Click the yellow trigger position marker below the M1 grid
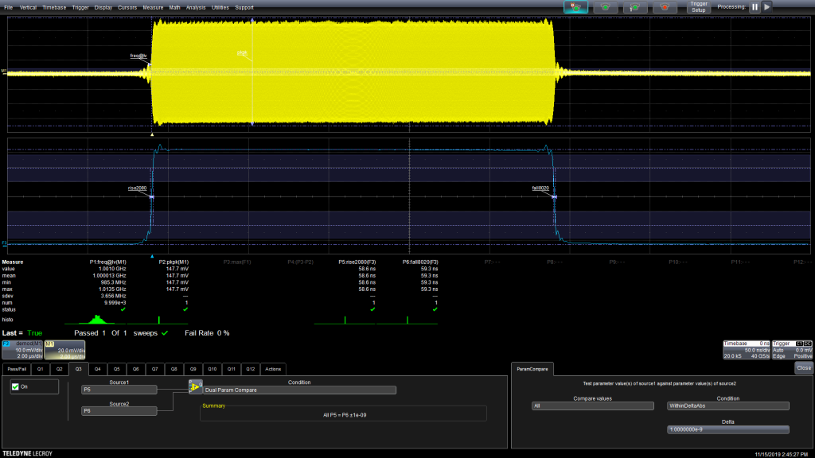 click(x=152, y=135)
